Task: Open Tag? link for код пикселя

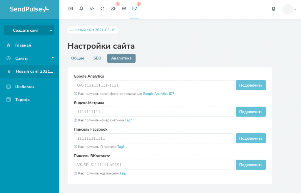Action: (x=123, y=173)
